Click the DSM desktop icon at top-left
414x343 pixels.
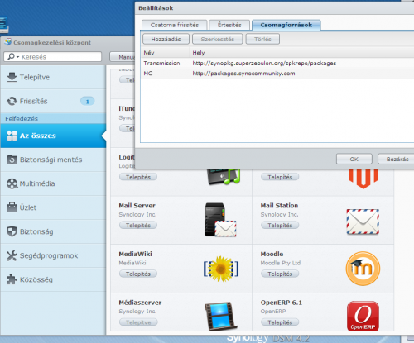[4, 25]
